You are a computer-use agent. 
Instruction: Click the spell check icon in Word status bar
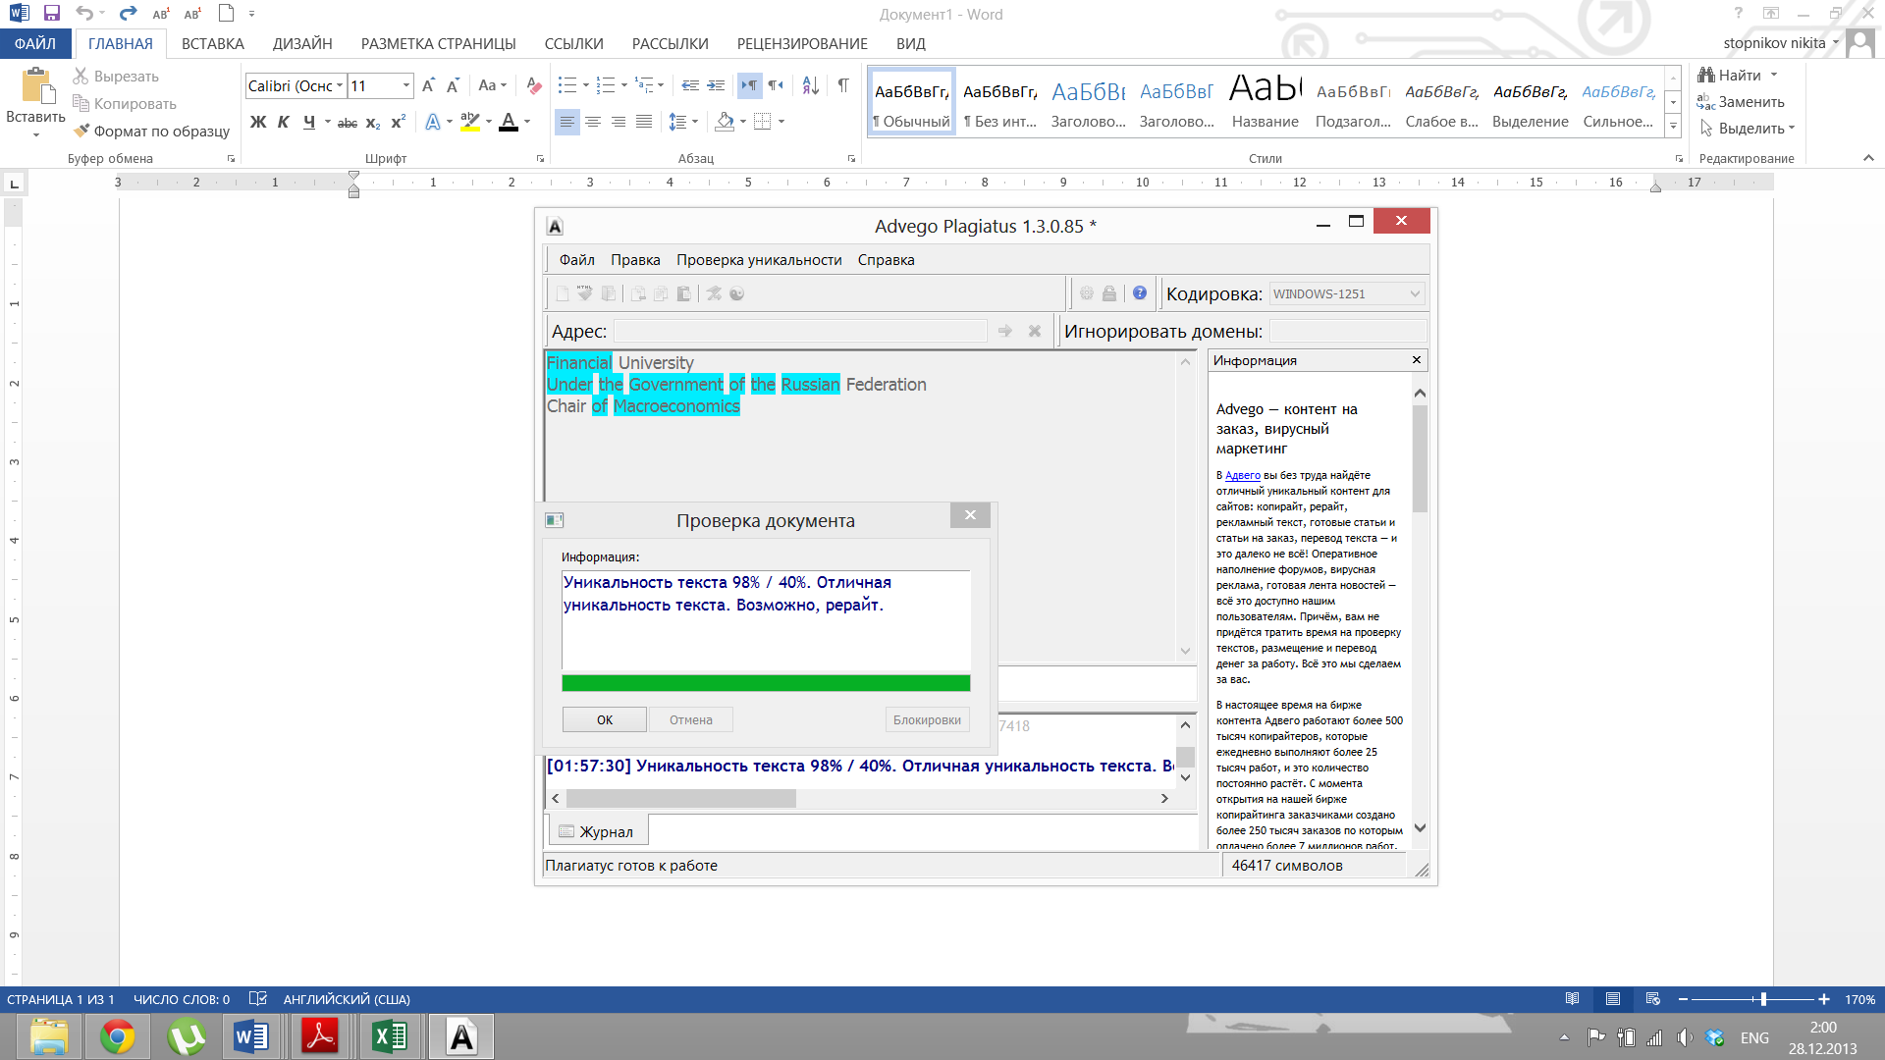[x=257, y=999]
